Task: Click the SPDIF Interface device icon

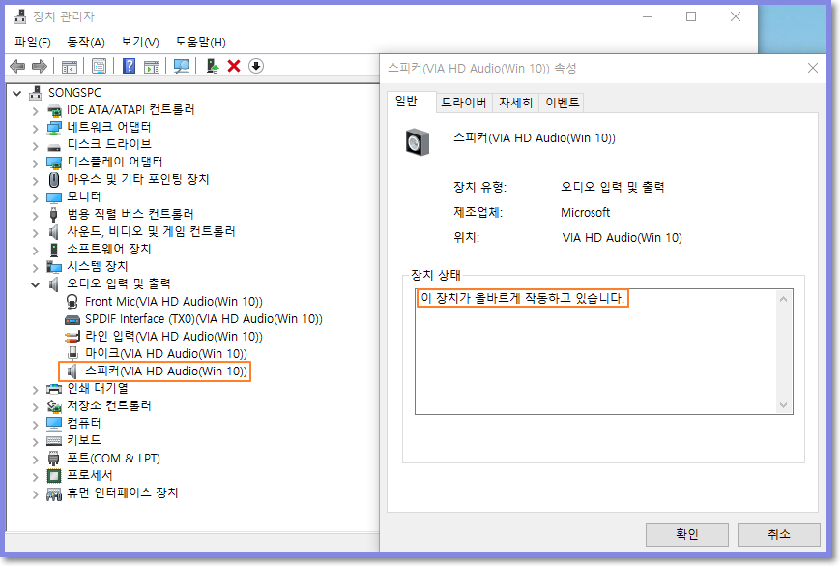Action: (72, 320)
